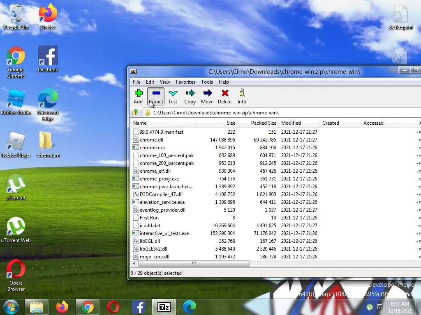Click the Copy toolbar icon
Image resolution: width=421 pixels, height=315 pixels.
pyautogui.click(x=190, y=96)
